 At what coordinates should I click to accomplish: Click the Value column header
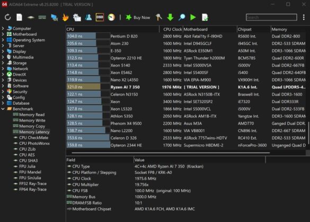[x=199, y=160]
